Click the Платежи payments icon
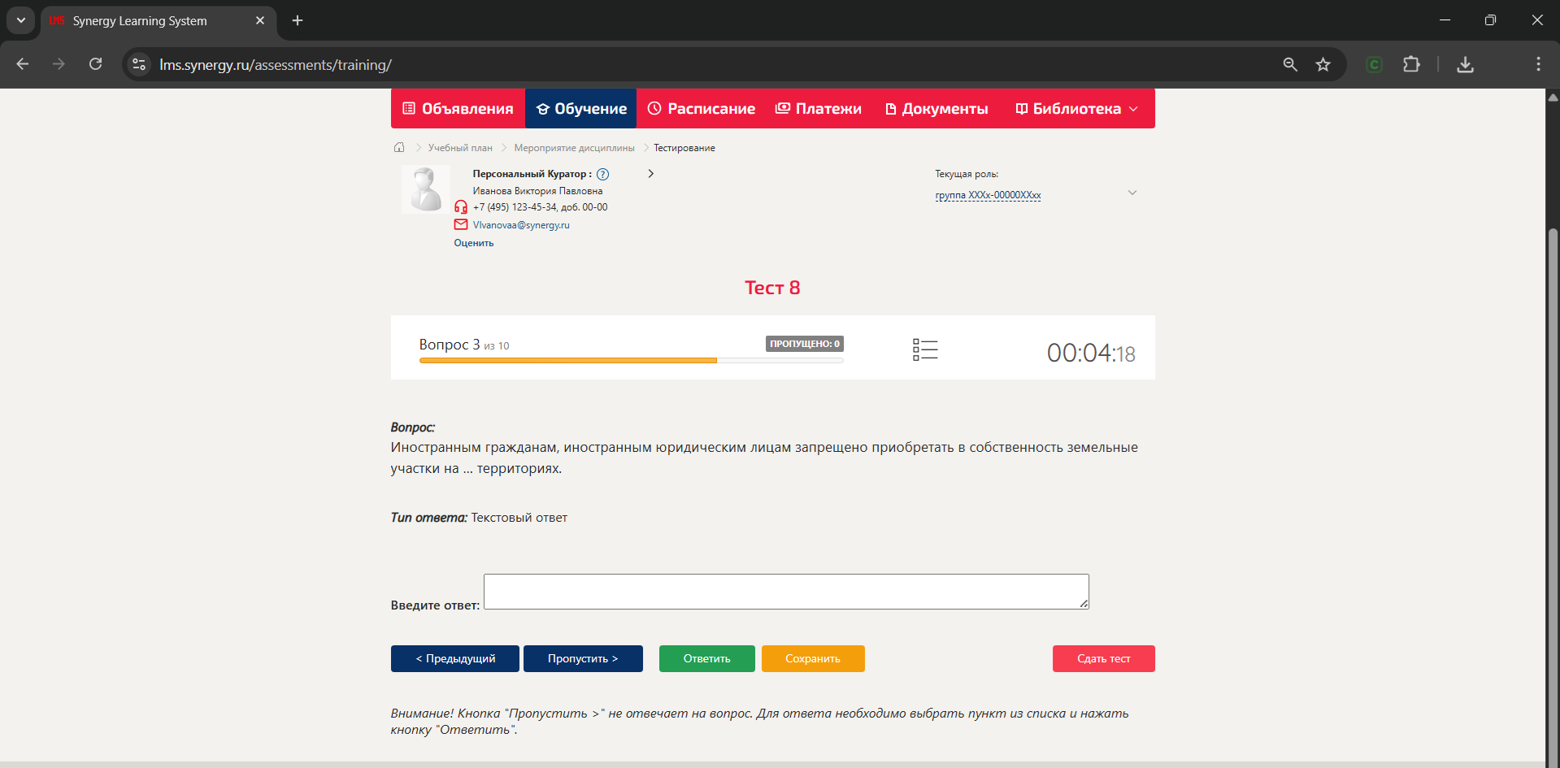 coord(782,107)
